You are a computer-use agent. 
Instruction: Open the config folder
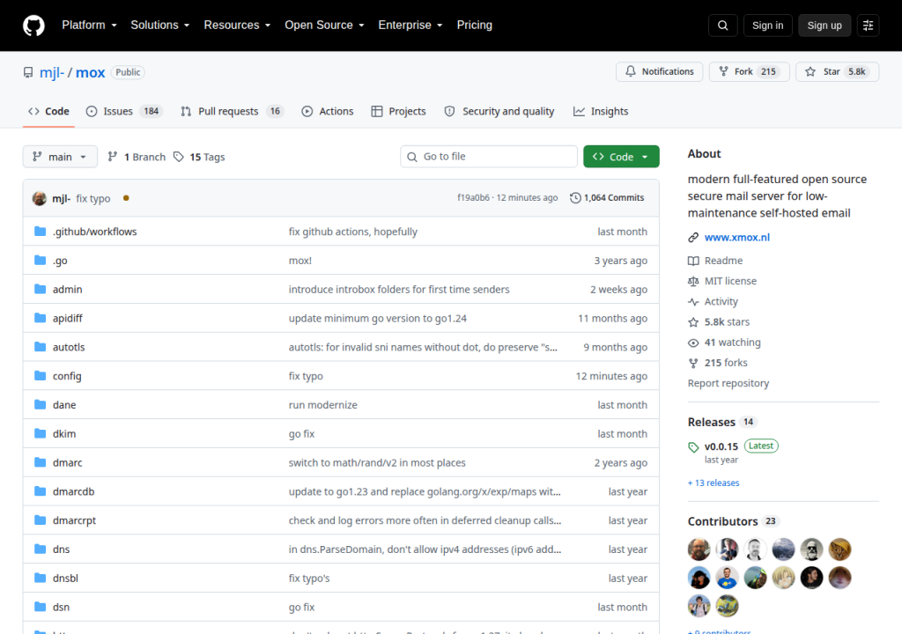(67, 376)
